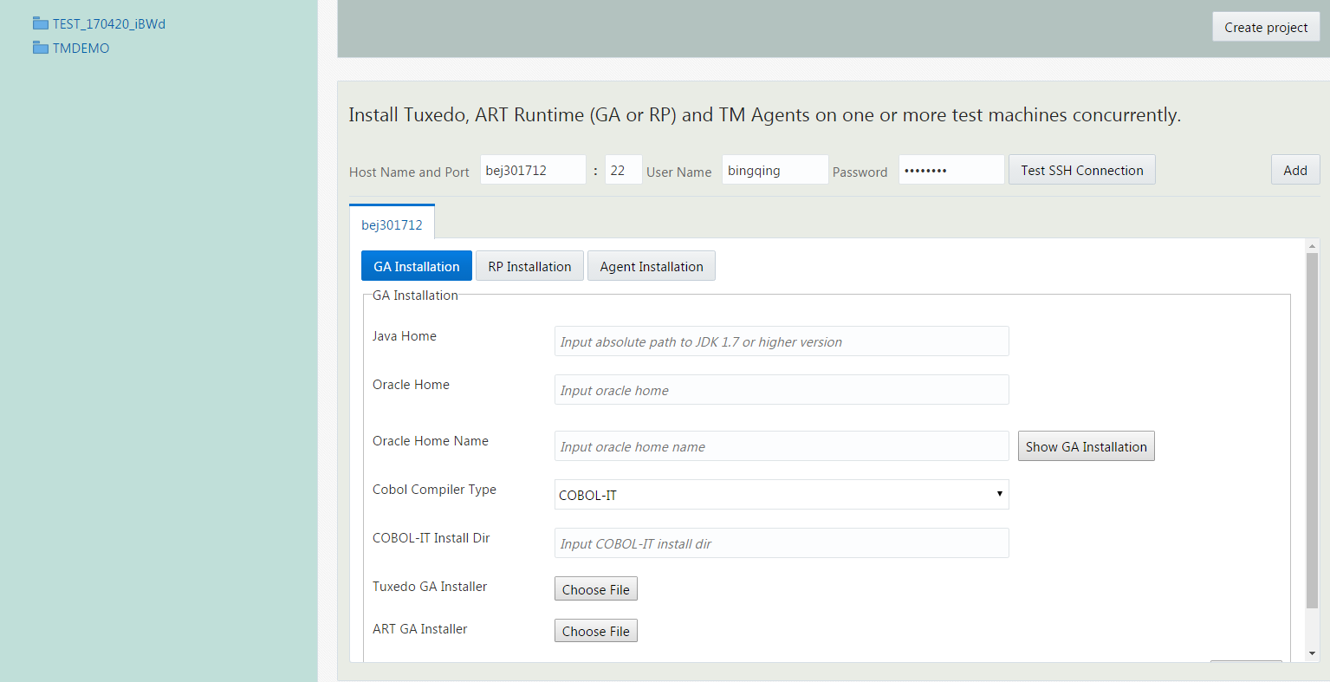Screen dimensions: 1330x682
Task: Click the Install Tuxedo heading text
Action: (764, 115)
